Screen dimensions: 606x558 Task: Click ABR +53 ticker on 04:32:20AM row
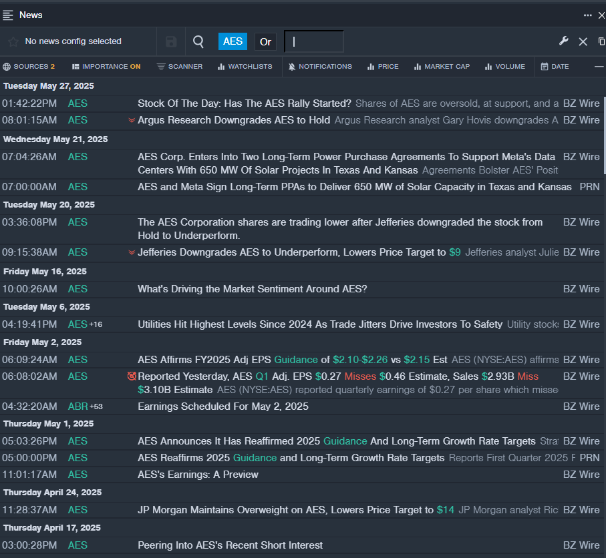(86, 406)
